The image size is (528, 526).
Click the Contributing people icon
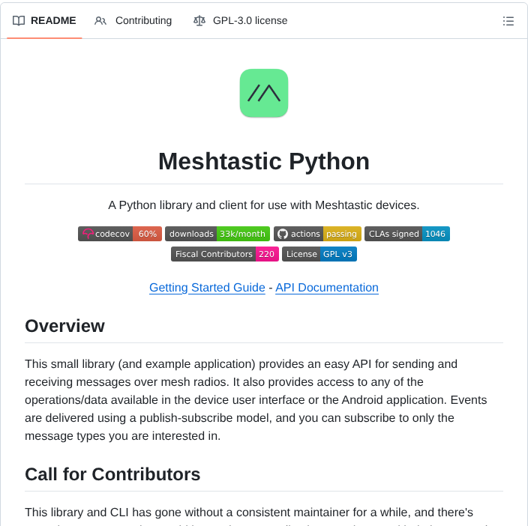click(100, 21)
